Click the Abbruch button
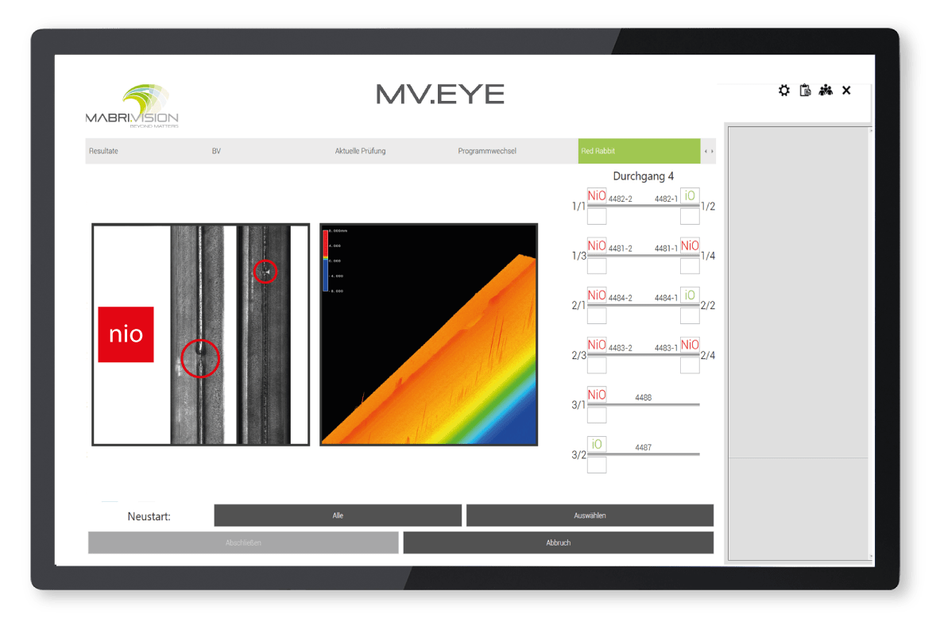The width and height of the screenshot is (936, 618). pos(558,543)
